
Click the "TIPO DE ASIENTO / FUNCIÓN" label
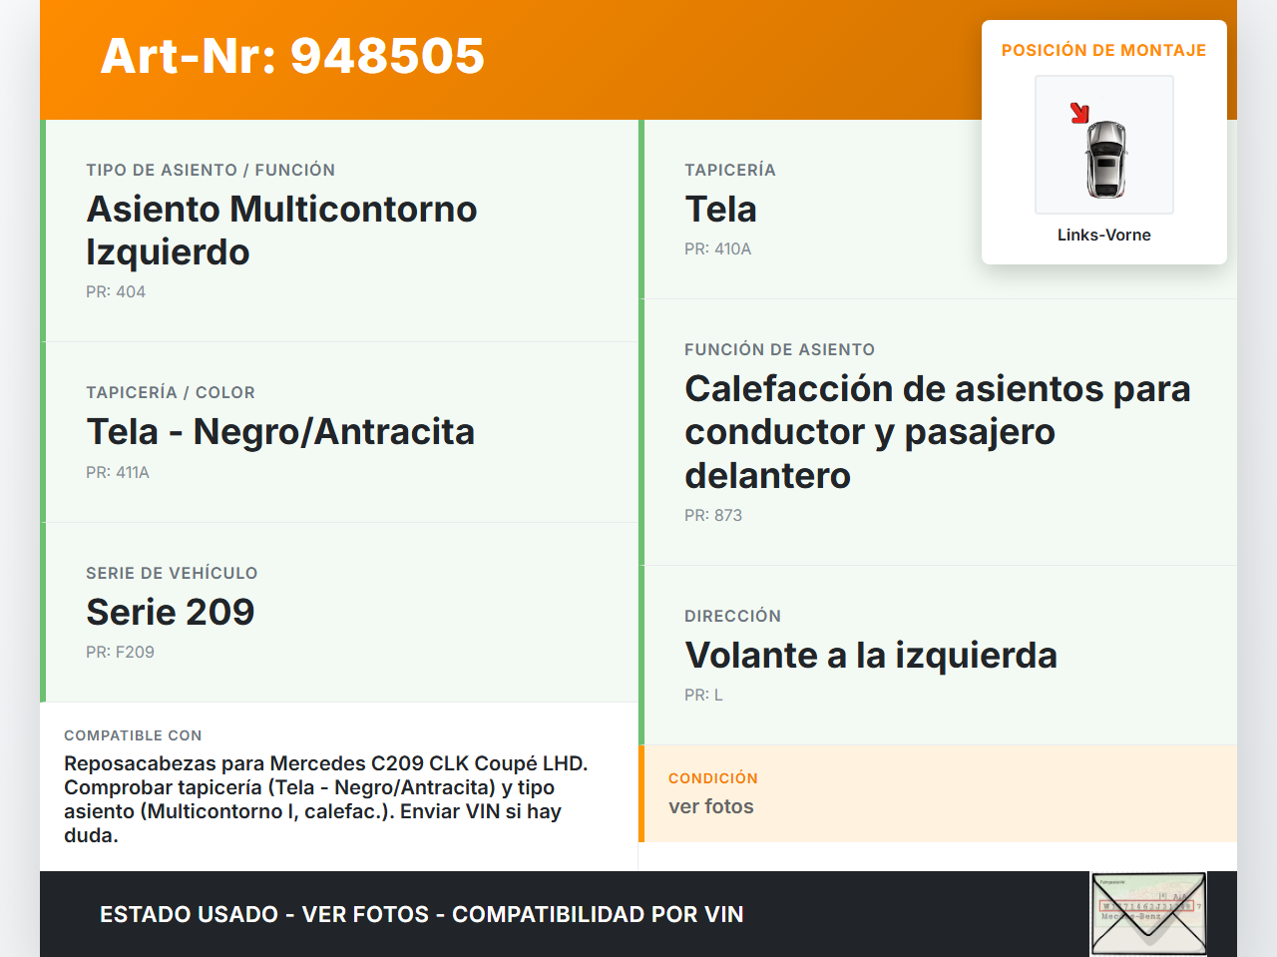(x=211, y=170)
